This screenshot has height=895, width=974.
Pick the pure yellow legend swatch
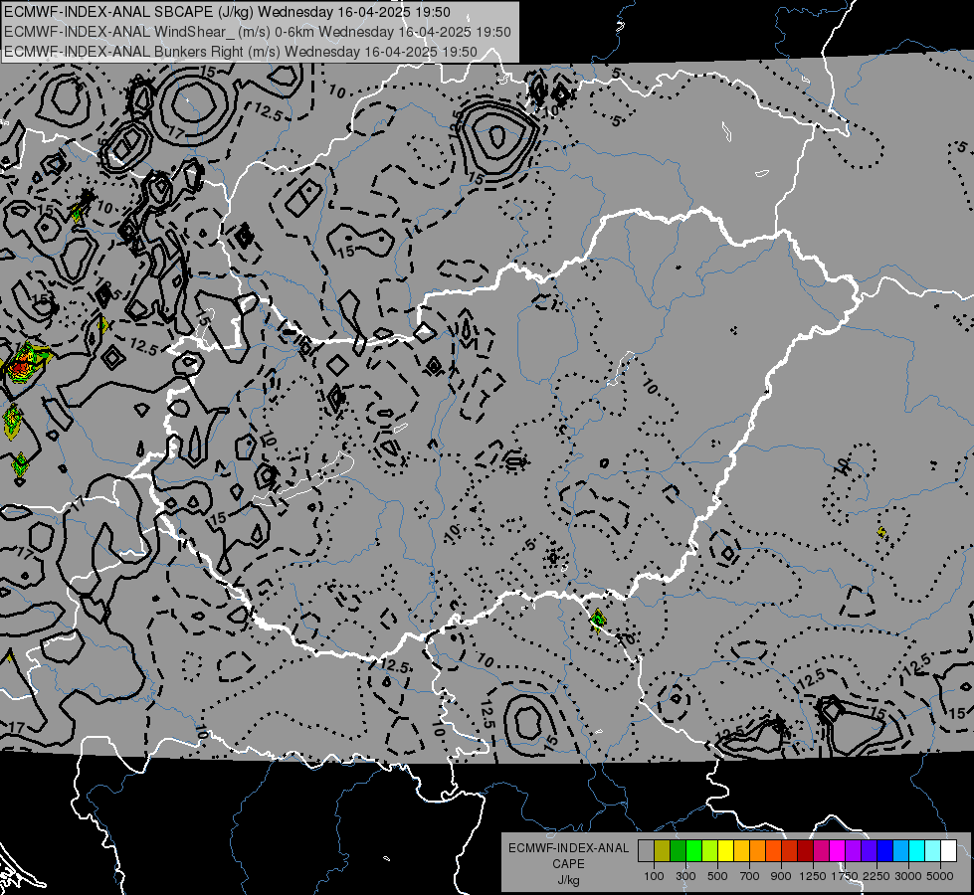click(x=725, y=851)
